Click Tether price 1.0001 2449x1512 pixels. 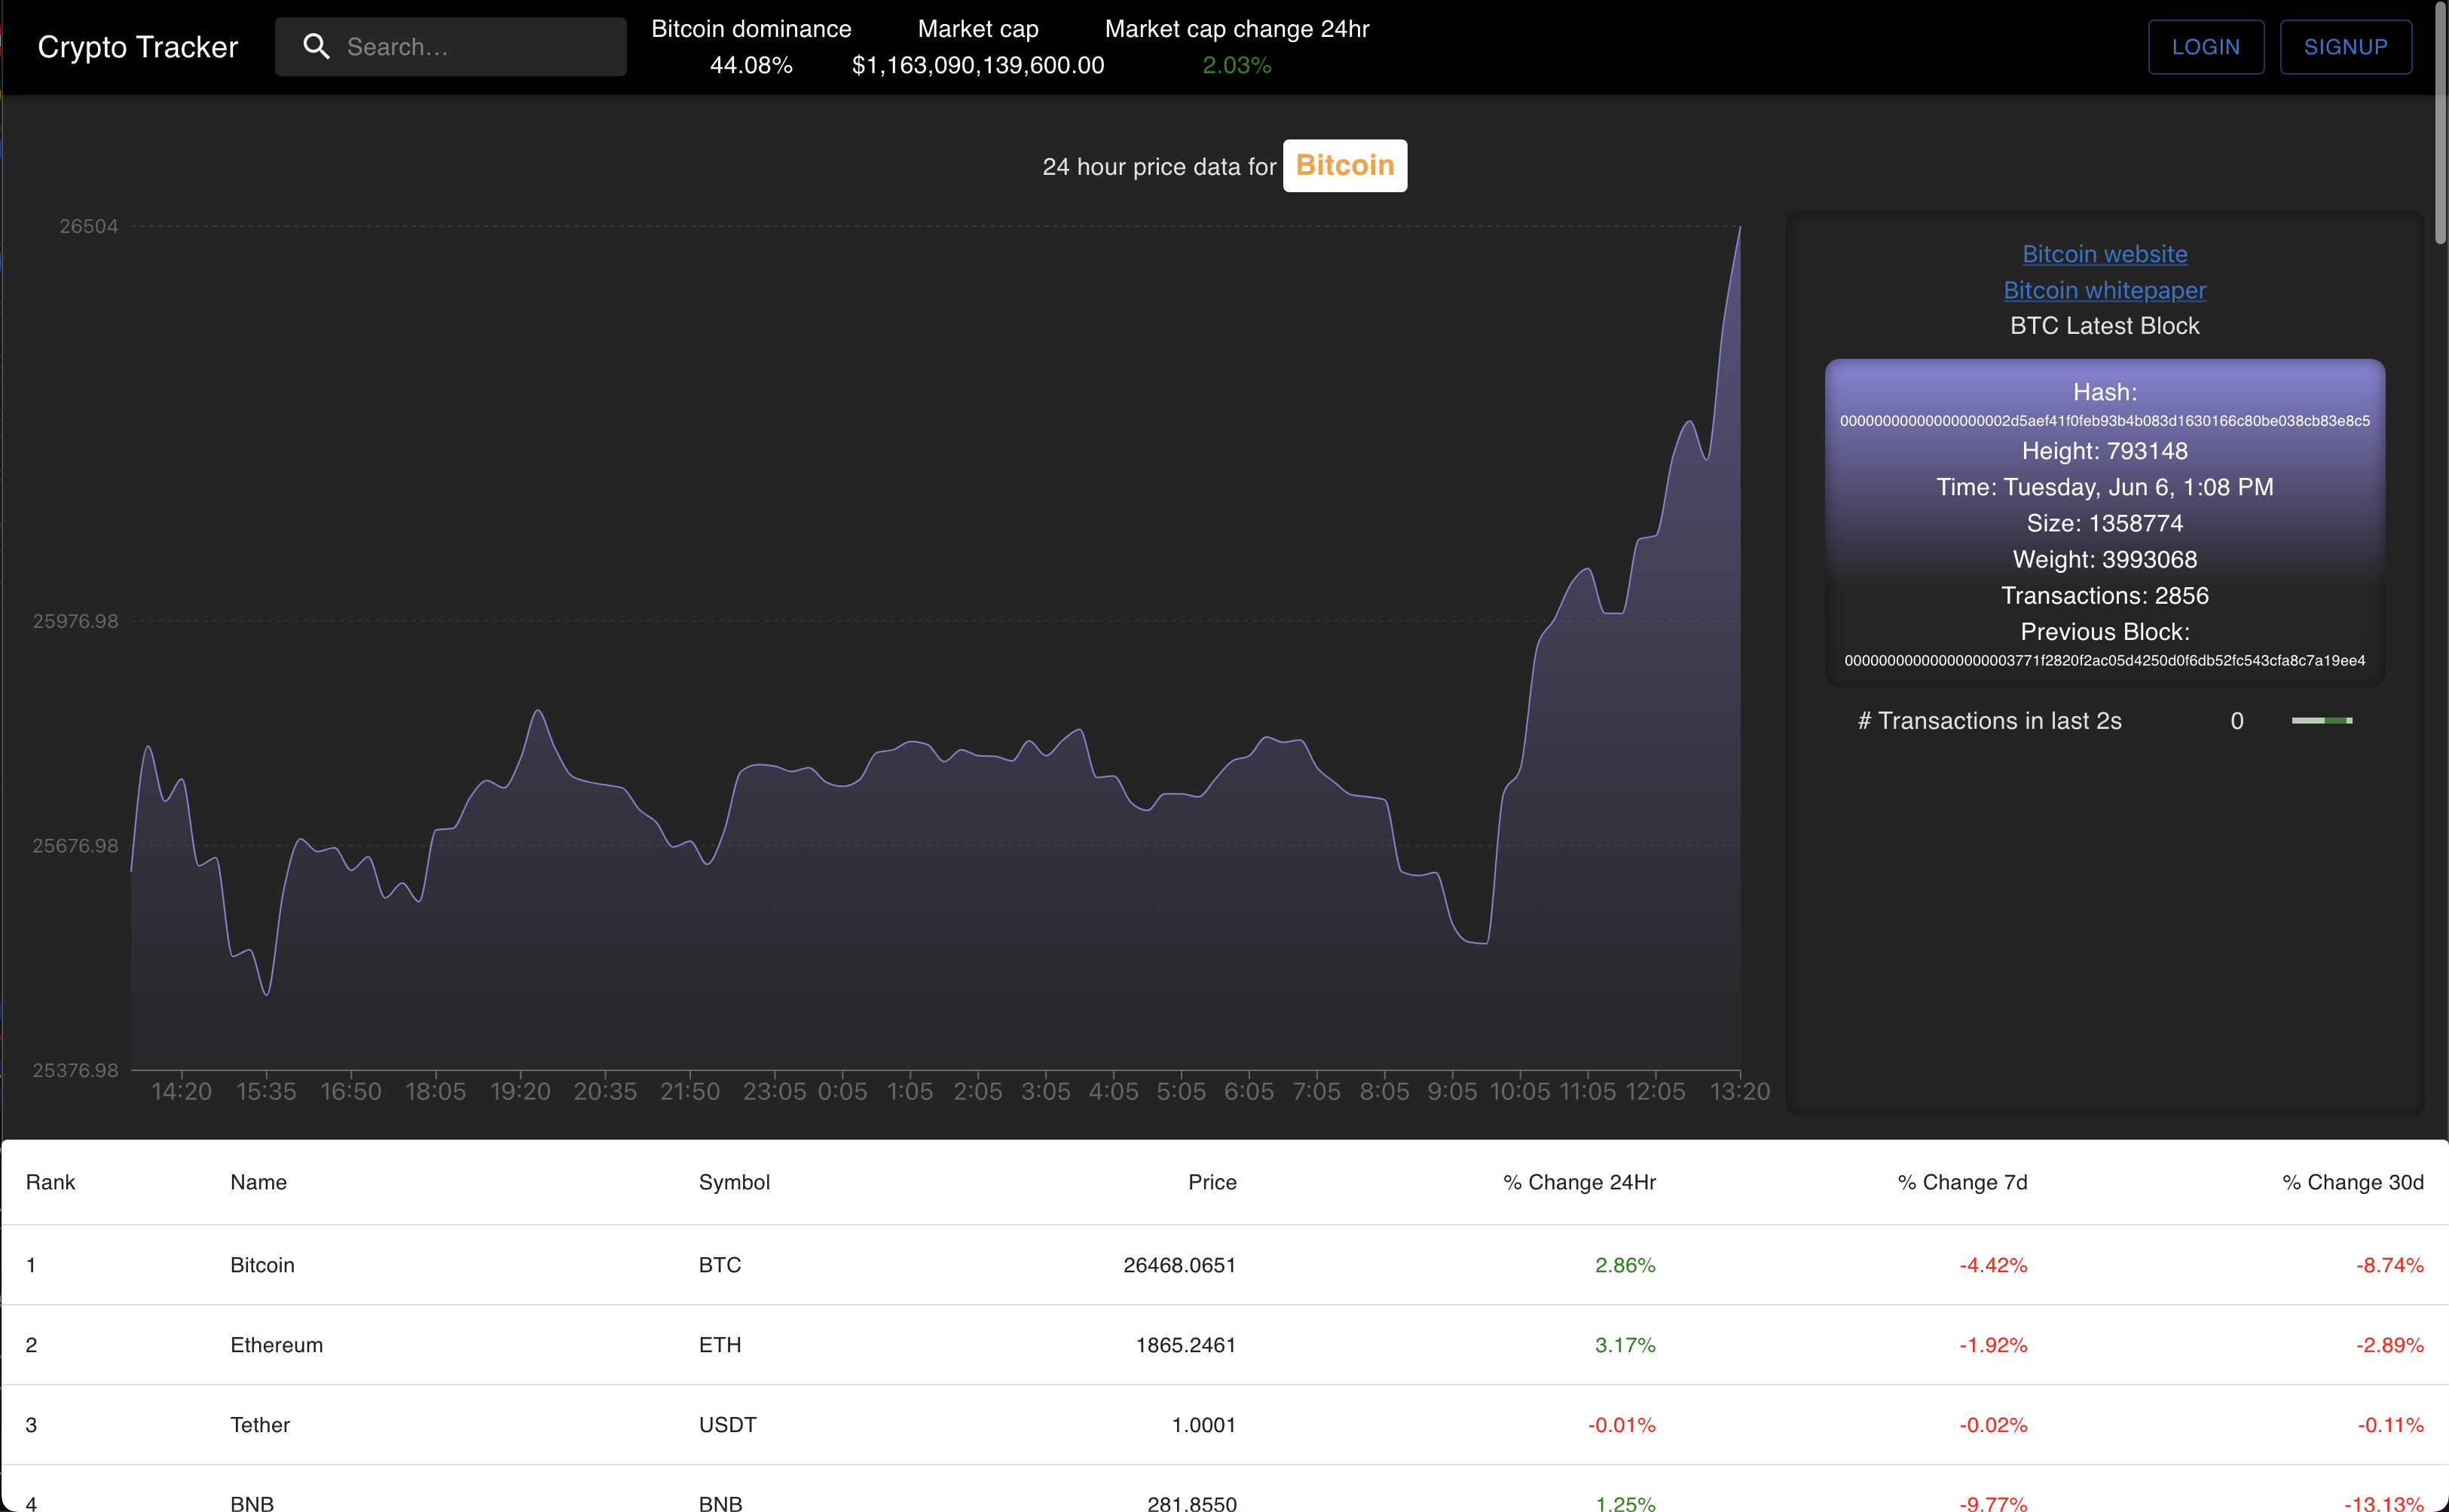(1203, 1425)
